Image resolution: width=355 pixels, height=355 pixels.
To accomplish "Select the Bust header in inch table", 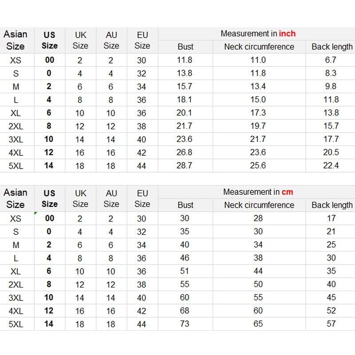I will click(185, 47).
